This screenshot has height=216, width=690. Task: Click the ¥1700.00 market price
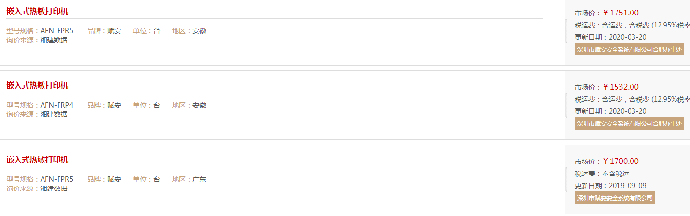pyautogui.click(x=621, y=162)
